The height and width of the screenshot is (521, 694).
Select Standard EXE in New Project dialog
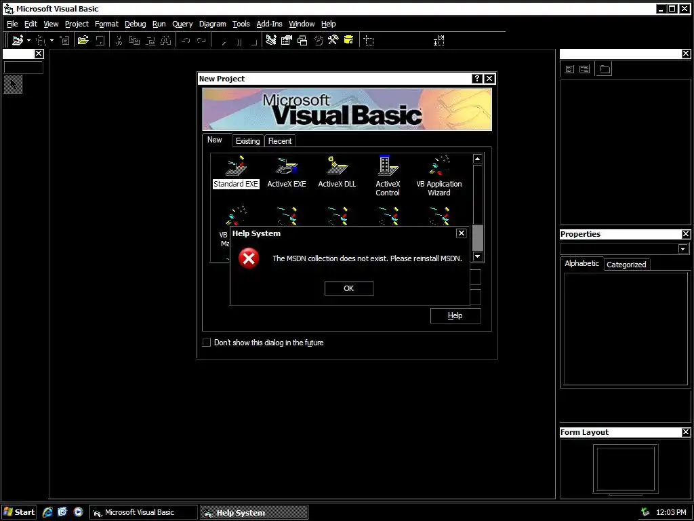click(235, 172)
